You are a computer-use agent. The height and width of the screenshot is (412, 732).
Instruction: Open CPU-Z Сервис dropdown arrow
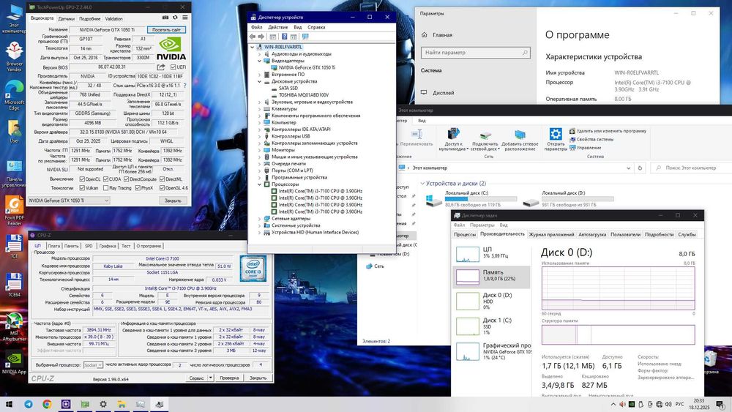[211, 378]
